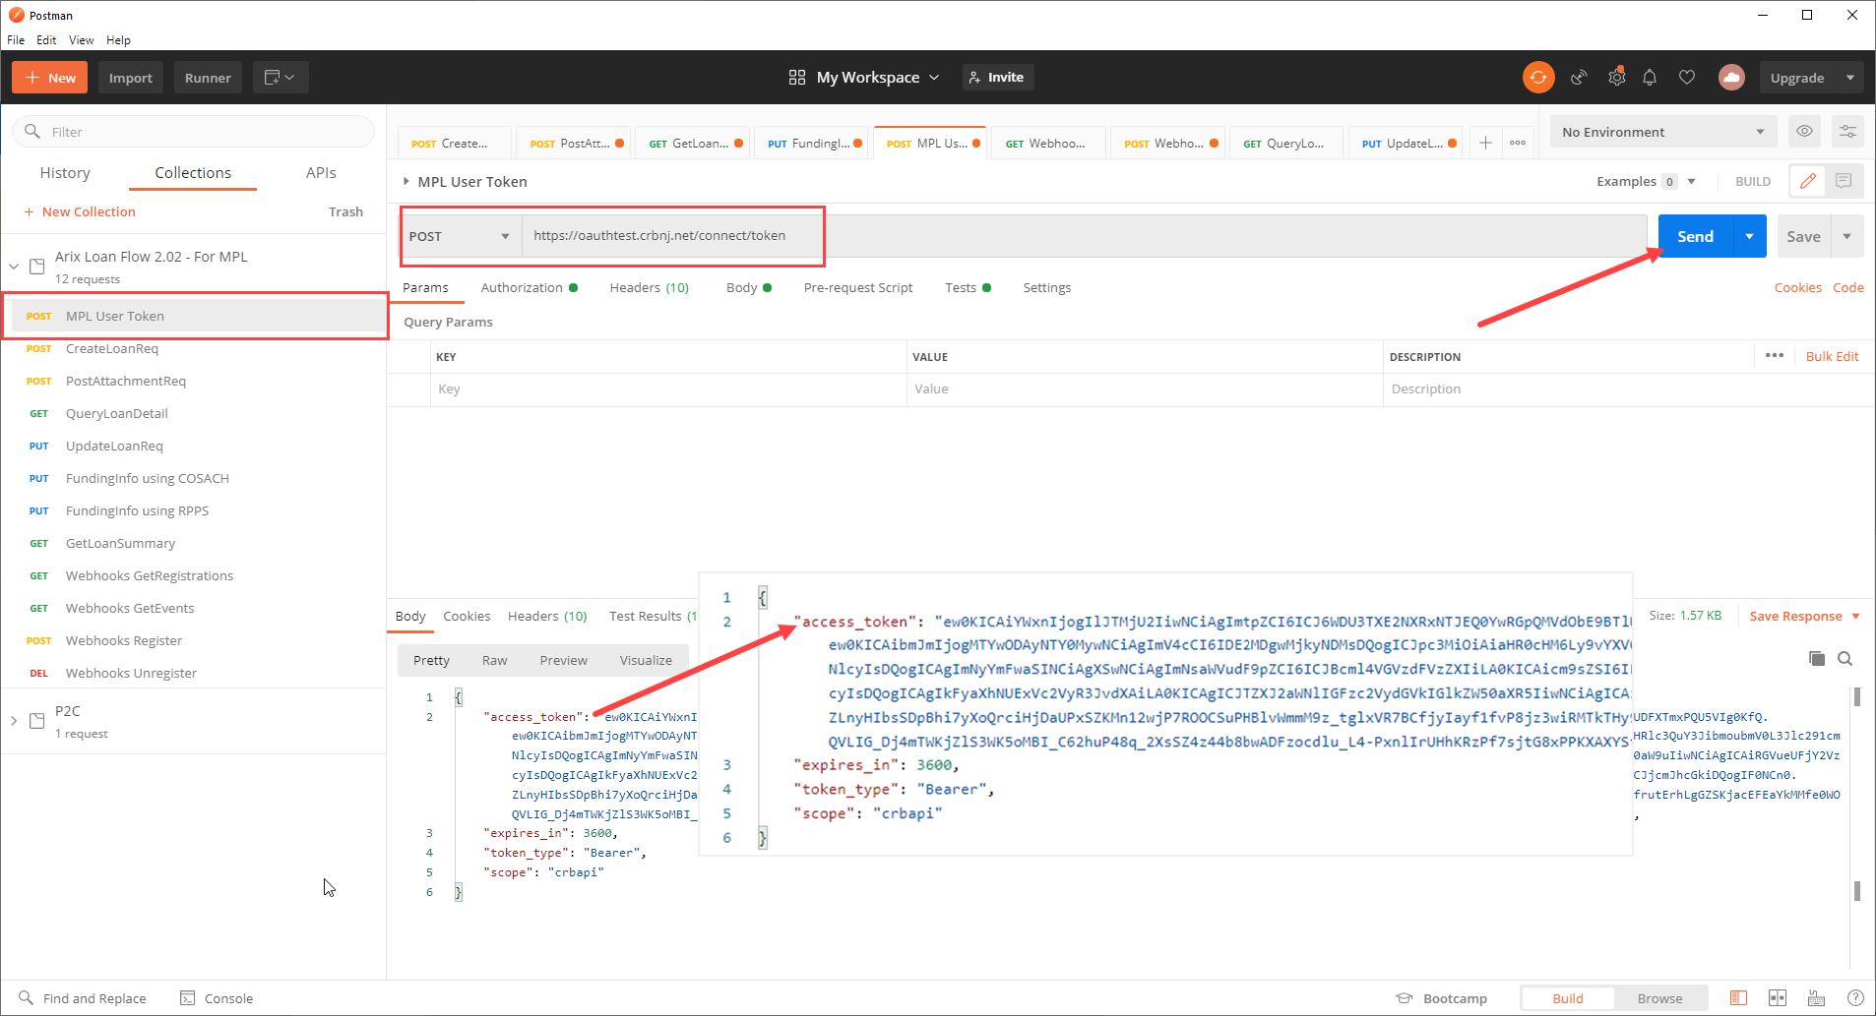Copy the response body icon

pyautogui.click(x=1817, y=658)
